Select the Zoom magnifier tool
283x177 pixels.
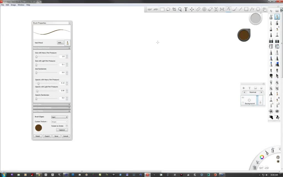[x=180, y=9]
